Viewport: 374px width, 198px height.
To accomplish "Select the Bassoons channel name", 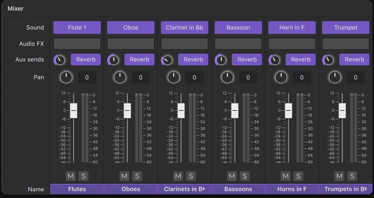I will point(238,189).
